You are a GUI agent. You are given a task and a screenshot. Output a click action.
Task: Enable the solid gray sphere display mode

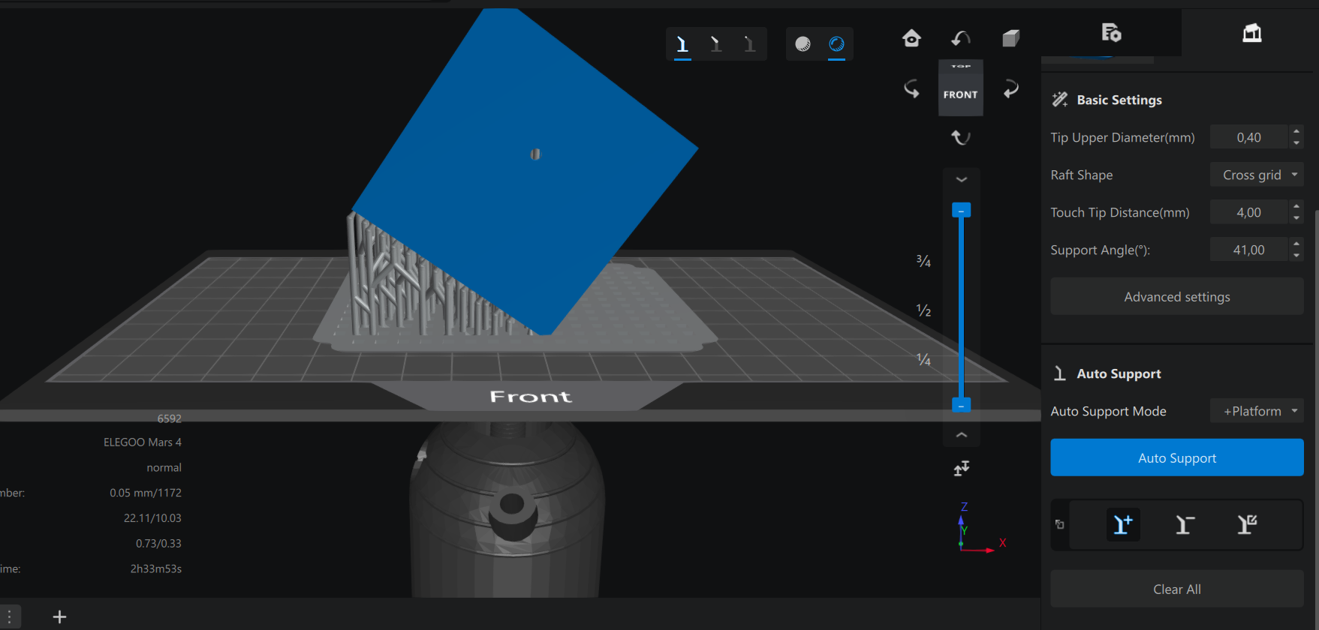coord(803,44)
